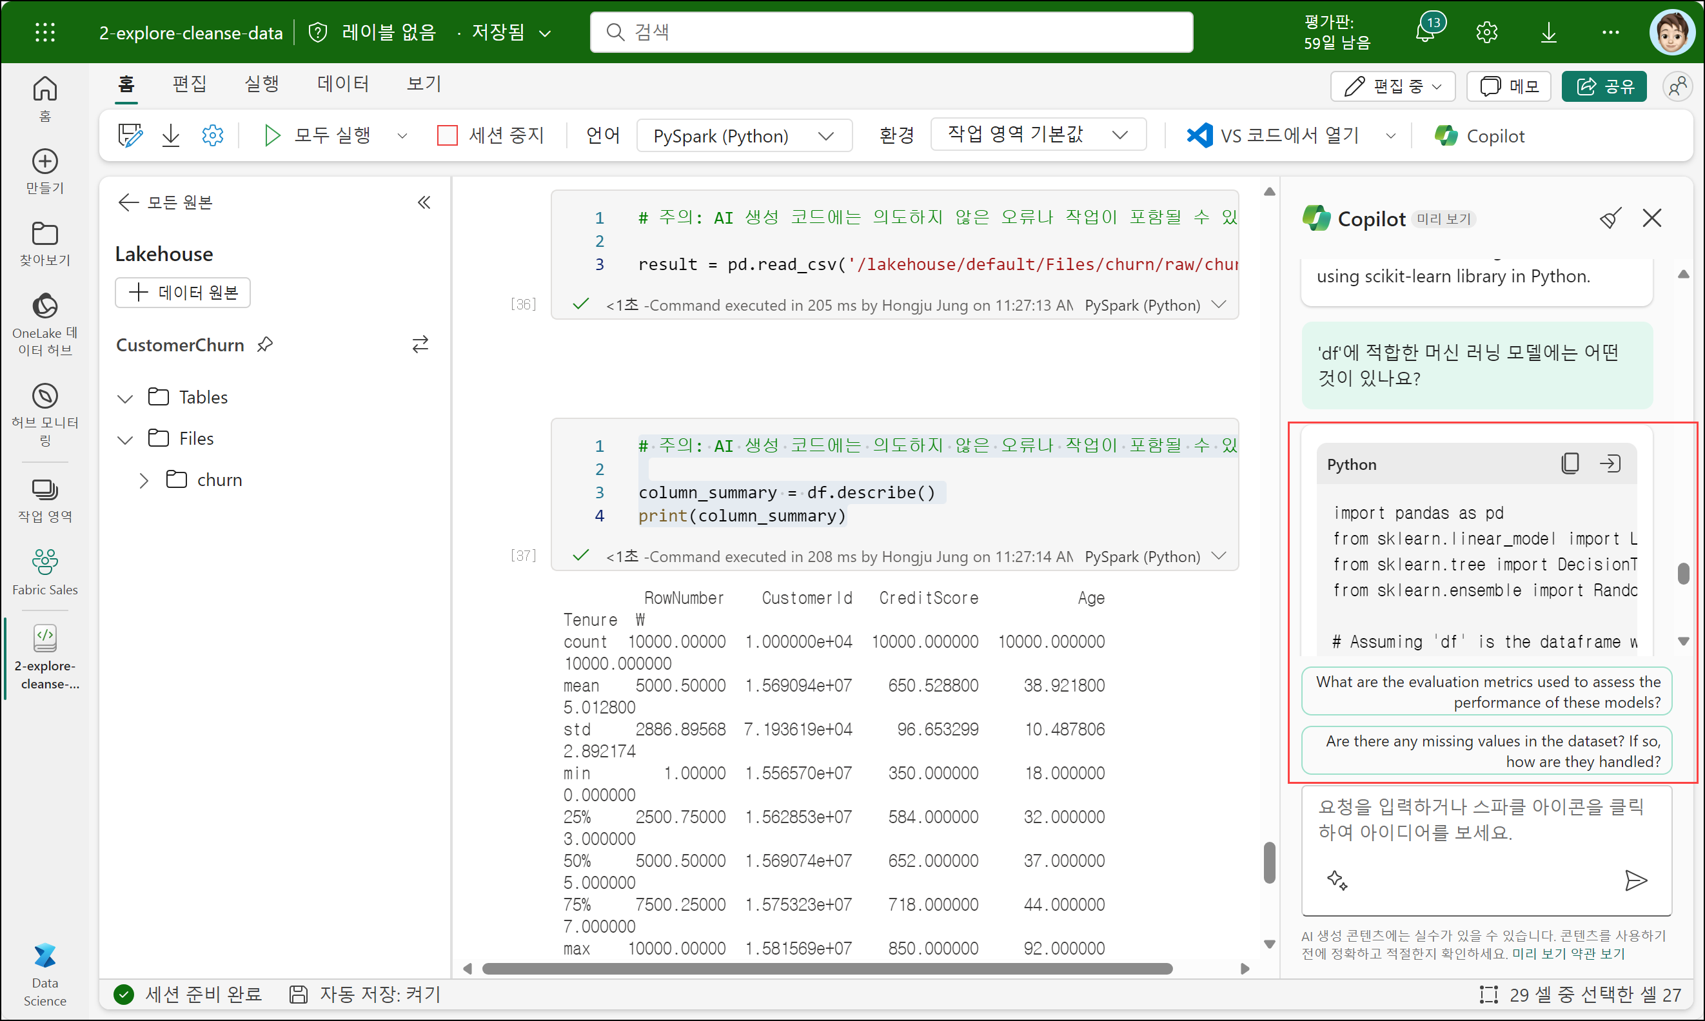1705x1021 pixels.
Task: Swap lakehouse with the arrows icon
Action: coord(420,345)
